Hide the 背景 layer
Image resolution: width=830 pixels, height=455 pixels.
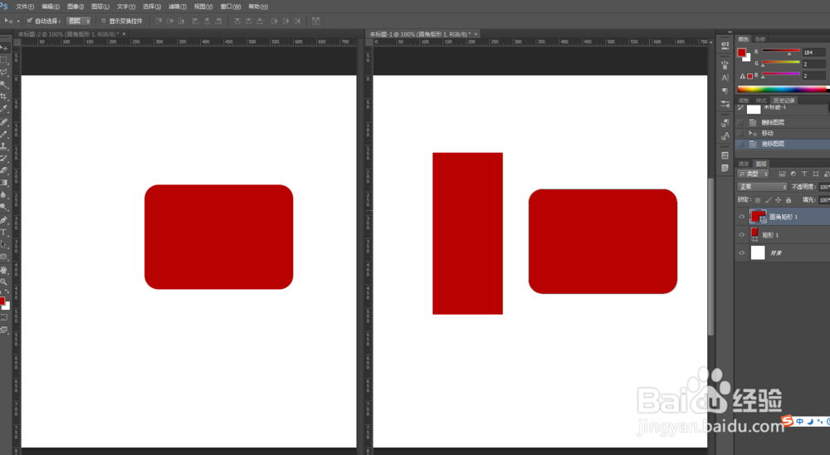pos(741,252)
